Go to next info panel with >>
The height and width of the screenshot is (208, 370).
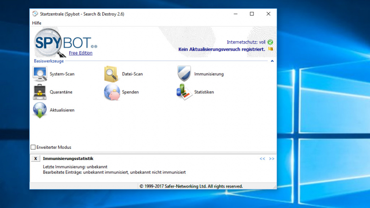point(271,159)
